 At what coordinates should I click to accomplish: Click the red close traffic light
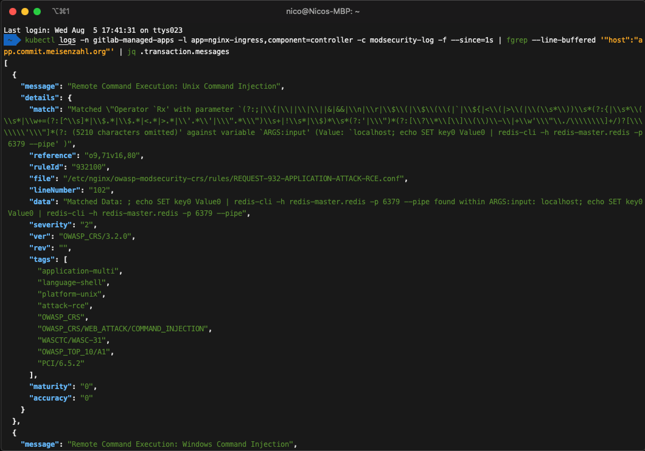coord(12,10)
